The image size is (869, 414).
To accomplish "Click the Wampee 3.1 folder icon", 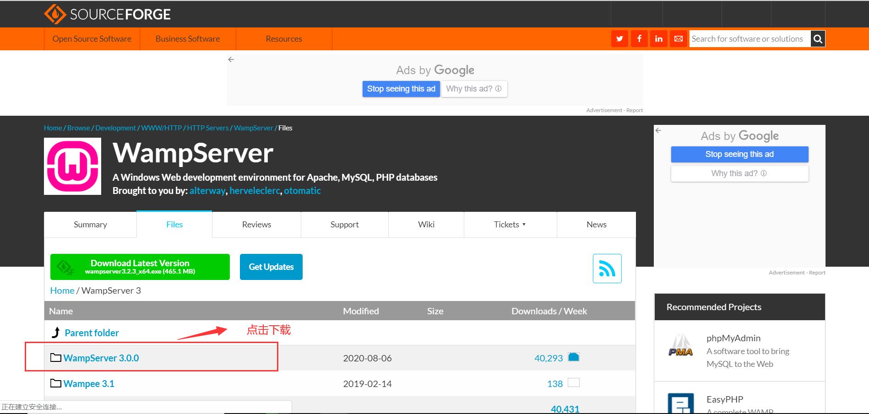I will 56,383.
